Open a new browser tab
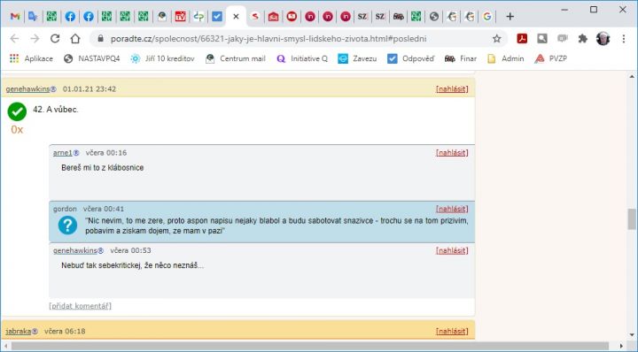 510,17
